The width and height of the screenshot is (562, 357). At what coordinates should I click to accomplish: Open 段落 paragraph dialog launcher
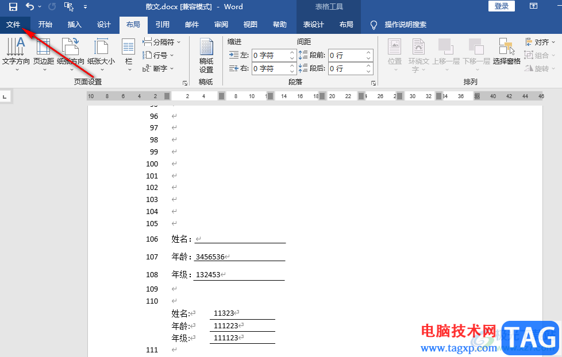(x=374, y=83)
